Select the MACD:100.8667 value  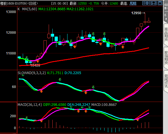click(x=104, y=104)
